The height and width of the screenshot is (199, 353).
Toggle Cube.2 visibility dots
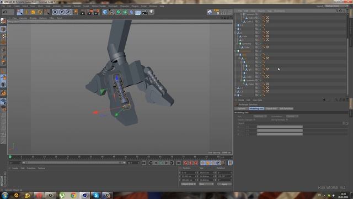259,22
